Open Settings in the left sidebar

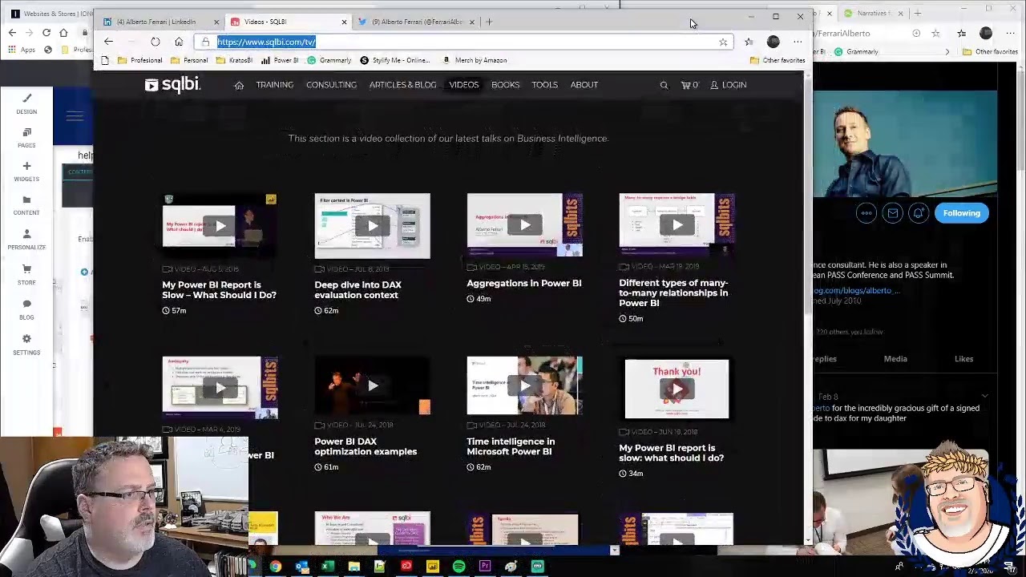point(26,345)
